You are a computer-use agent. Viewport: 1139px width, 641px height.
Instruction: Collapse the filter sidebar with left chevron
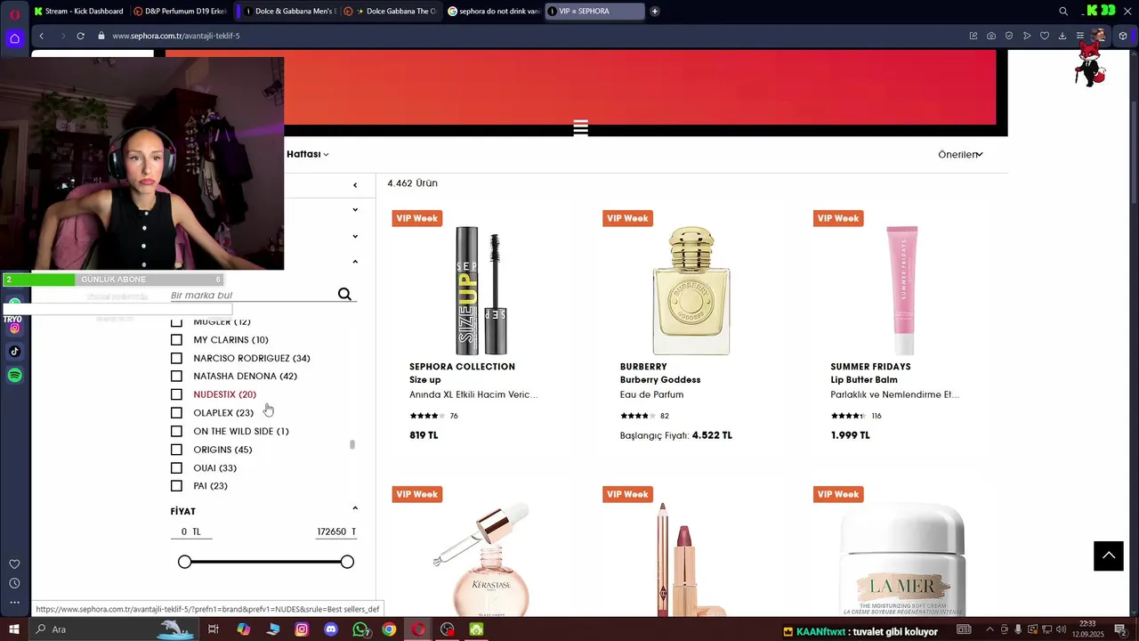point(355,185)
